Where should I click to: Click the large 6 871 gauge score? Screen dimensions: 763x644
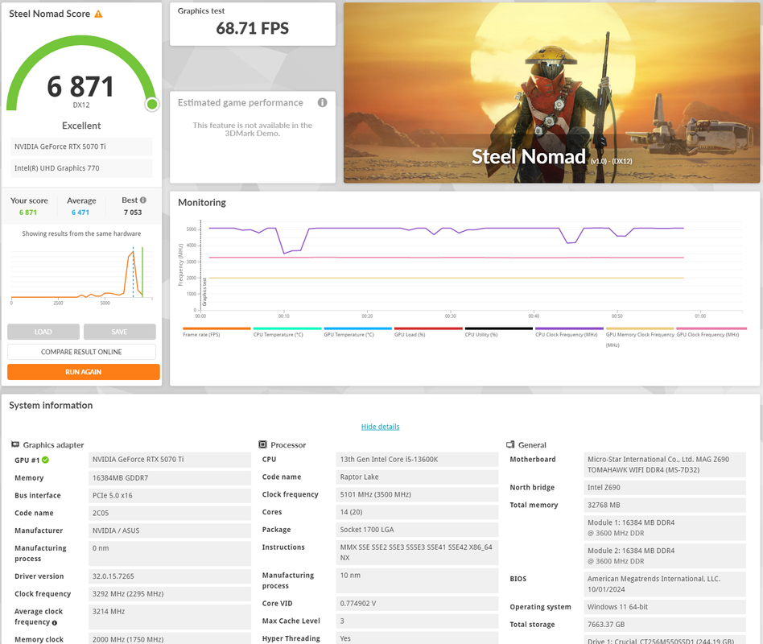(x=80, y=87)
